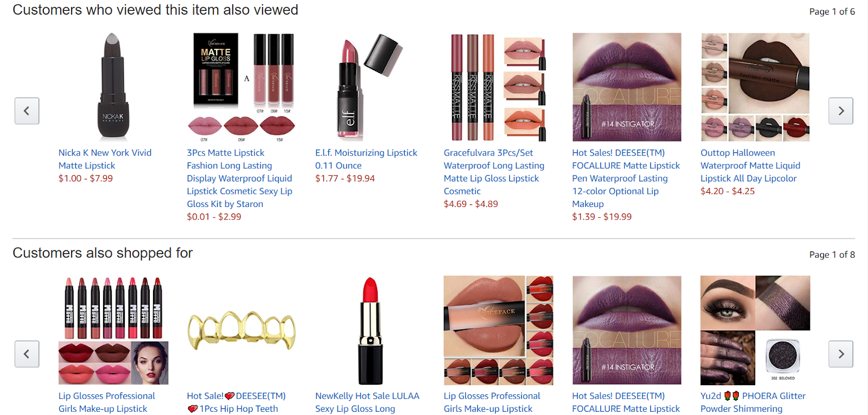Click left arrow in Customers also shopped for
The width and height of the screenshot is (868, 415).
click(27, 354)
